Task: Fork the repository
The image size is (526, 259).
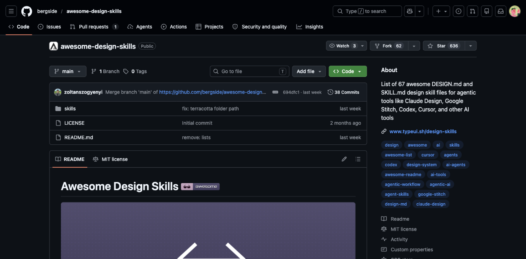Action: pos(389,46)
